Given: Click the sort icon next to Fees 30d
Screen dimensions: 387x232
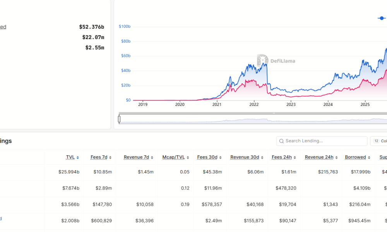Looking at the screenshot, I should 220,157.
